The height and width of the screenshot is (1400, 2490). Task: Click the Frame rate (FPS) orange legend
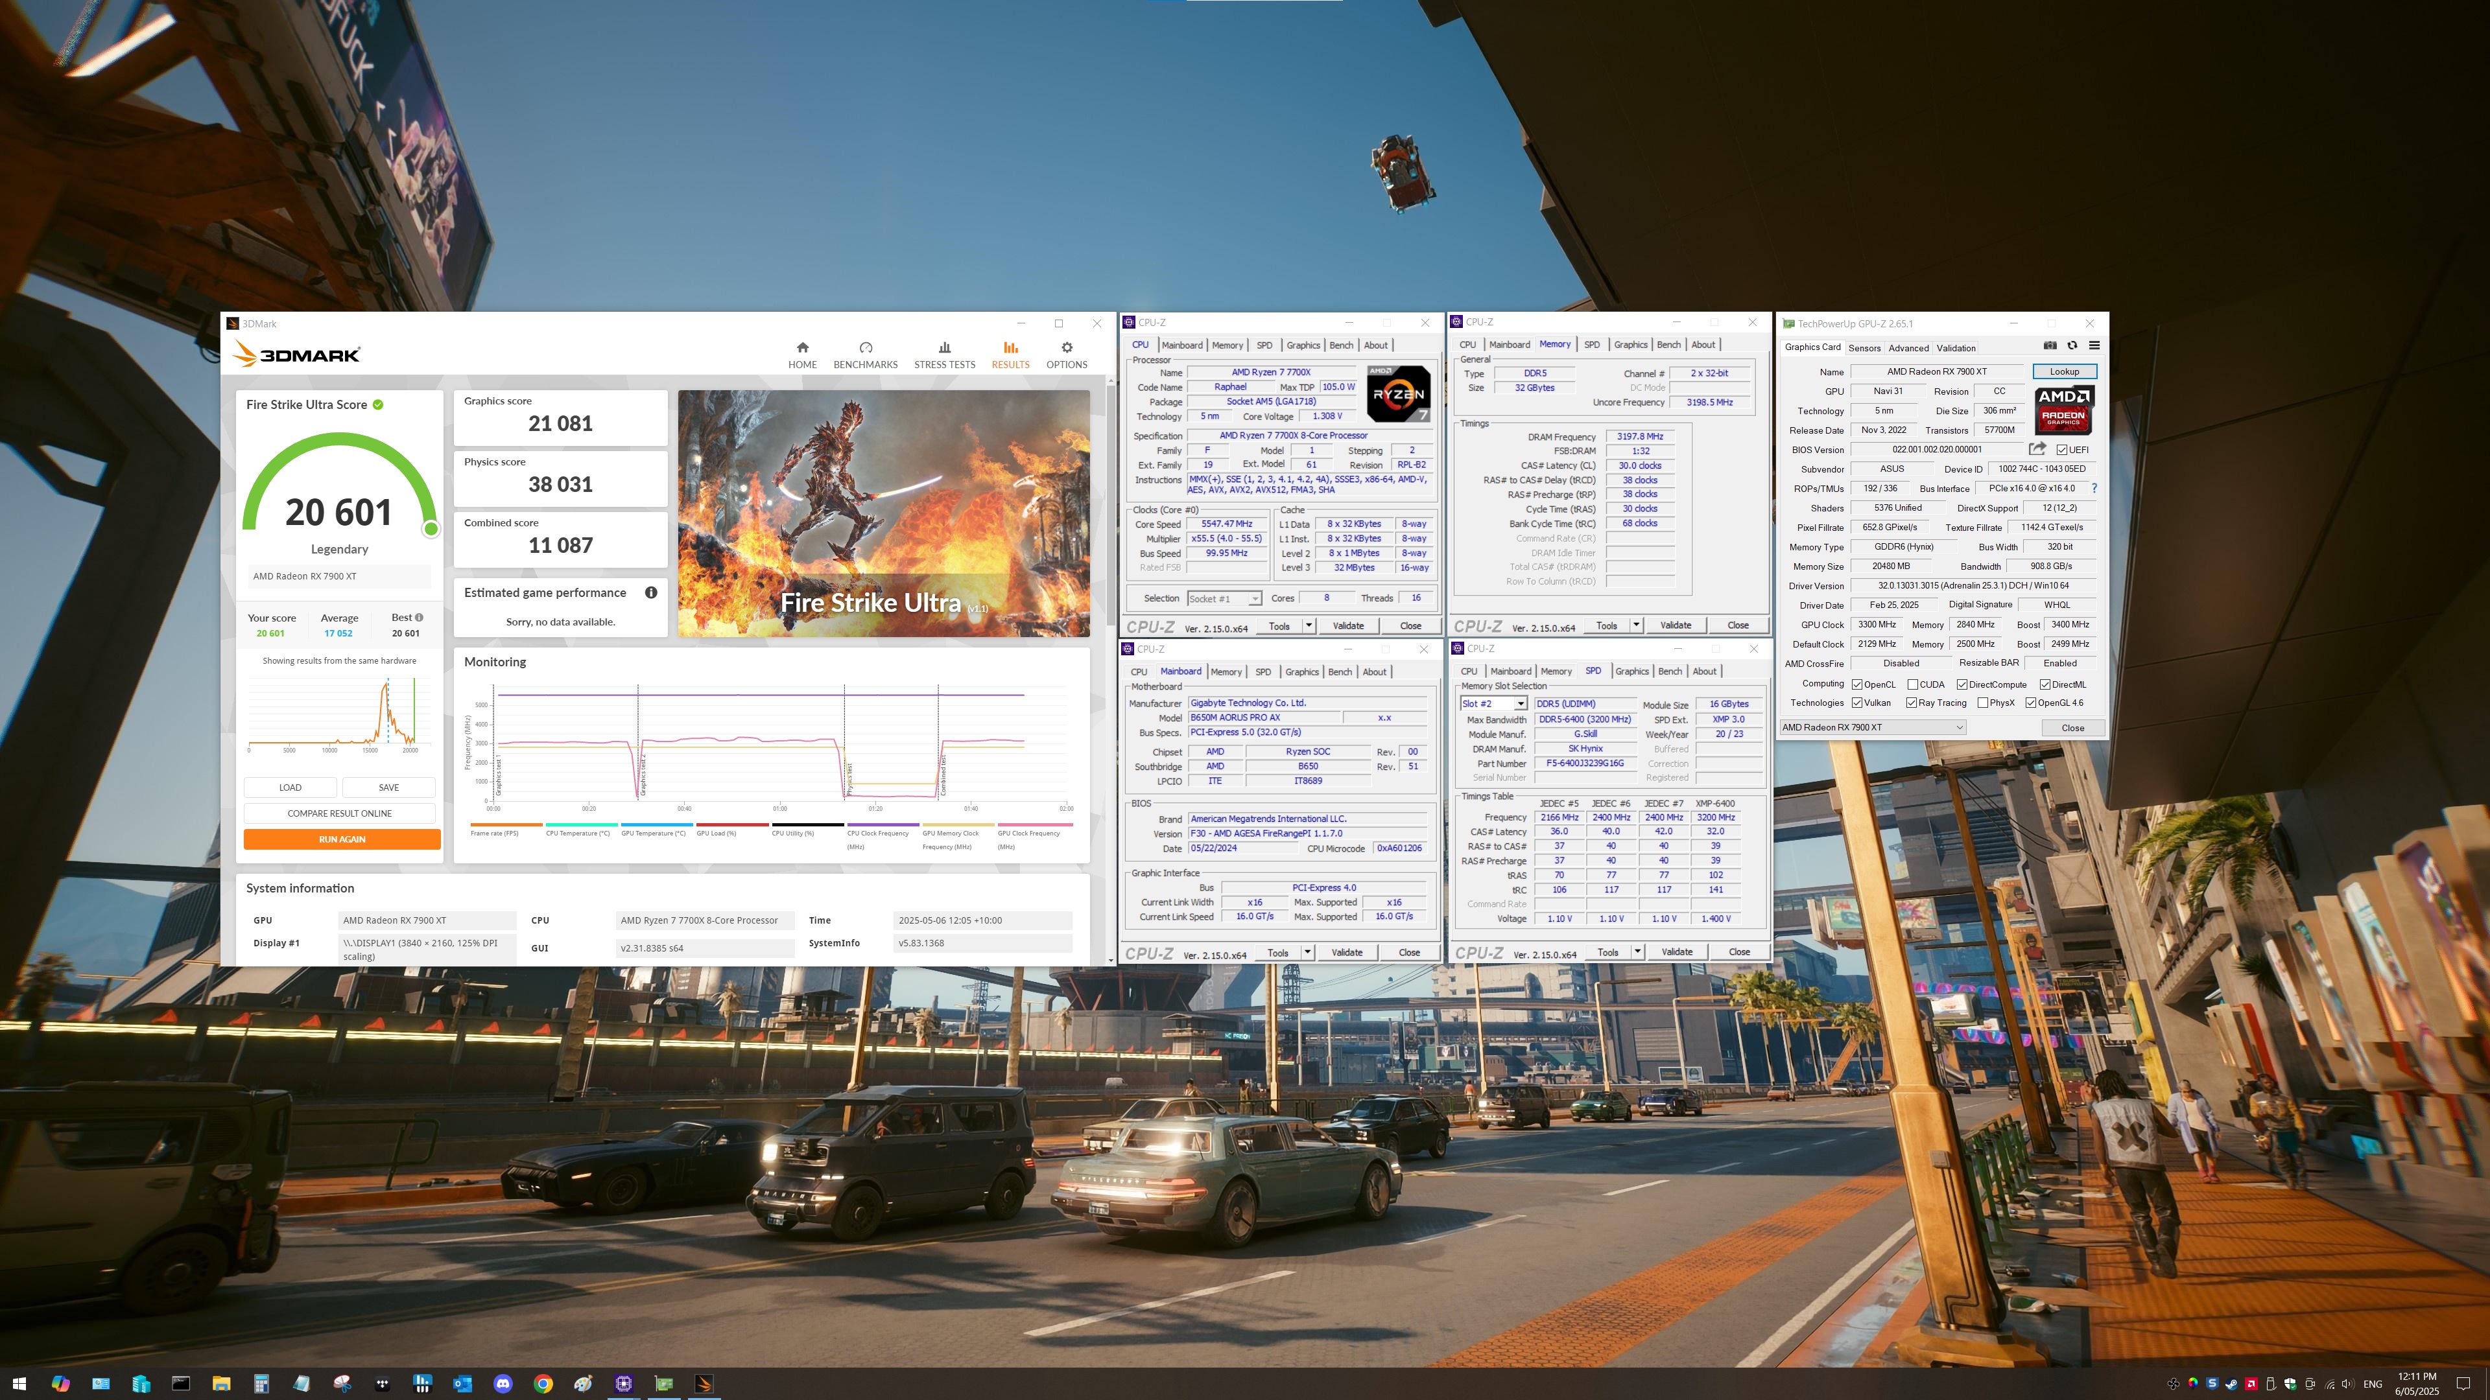[506, 829]
